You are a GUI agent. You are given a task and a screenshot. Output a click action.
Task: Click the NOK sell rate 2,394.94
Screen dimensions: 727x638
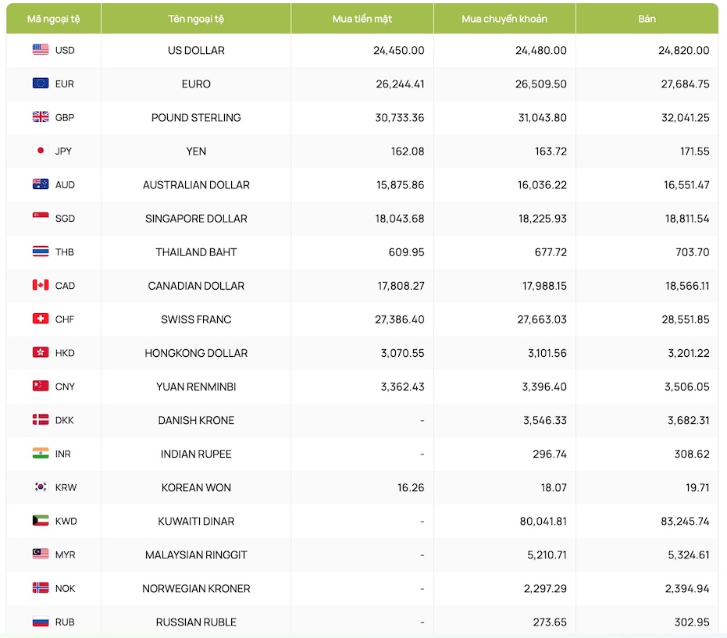pos(687,588)
